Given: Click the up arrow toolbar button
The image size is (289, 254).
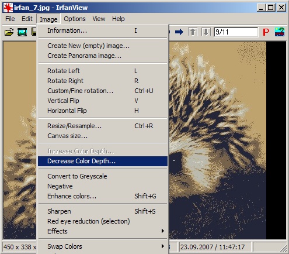Looking at the screenshot, I should [193, 32].
